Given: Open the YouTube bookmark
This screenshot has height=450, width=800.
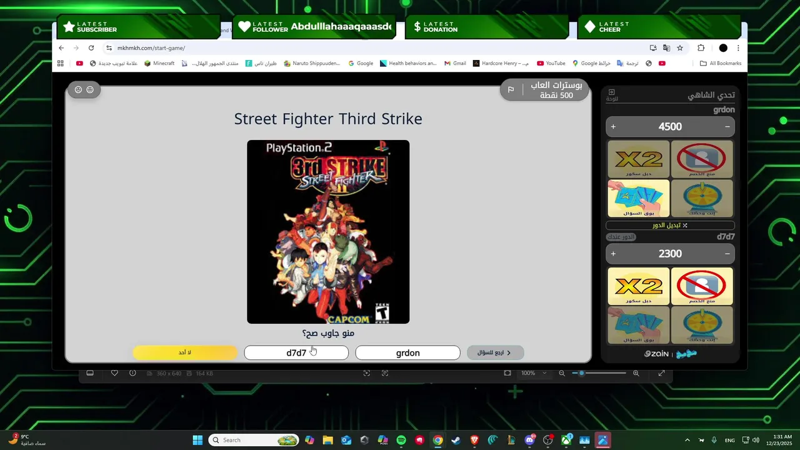Looking at the screenshot, I should 551,63.
